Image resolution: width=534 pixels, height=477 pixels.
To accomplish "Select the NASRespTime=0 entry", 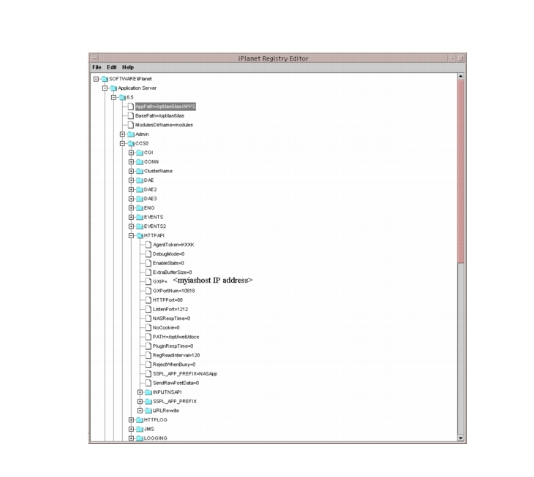I will 171,318.
